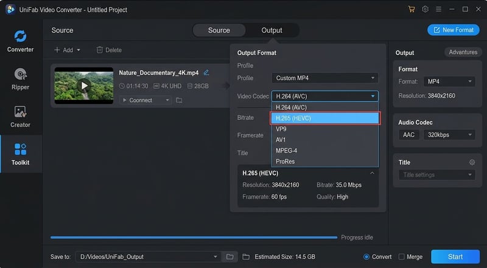Choose H.264 (AVC) from codec list
The image size is (487, 268).
[x=325, y=108]
